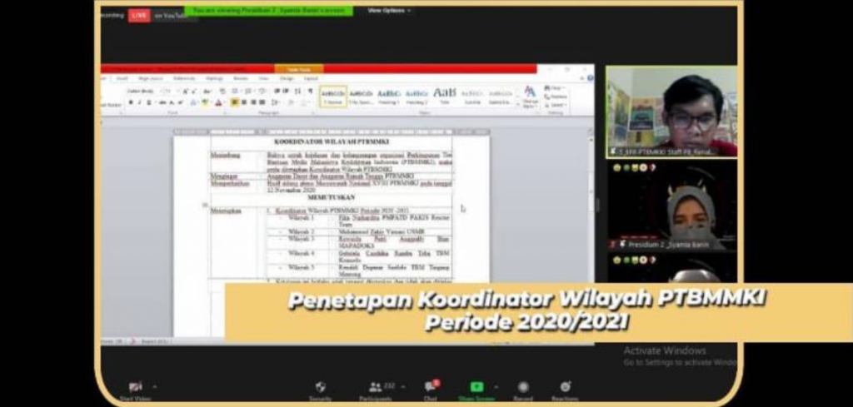Apply strikethrough to selected text

pos(162,102)
